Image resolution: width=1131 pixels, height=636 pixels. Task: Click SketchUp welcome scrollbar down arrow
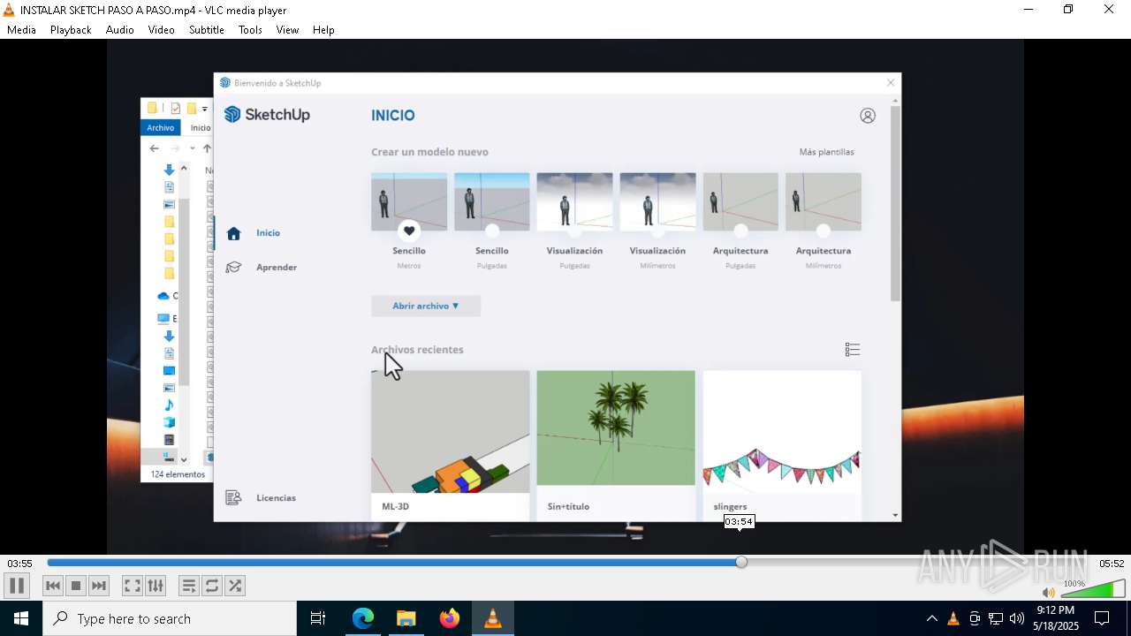[x=895, y=515]
